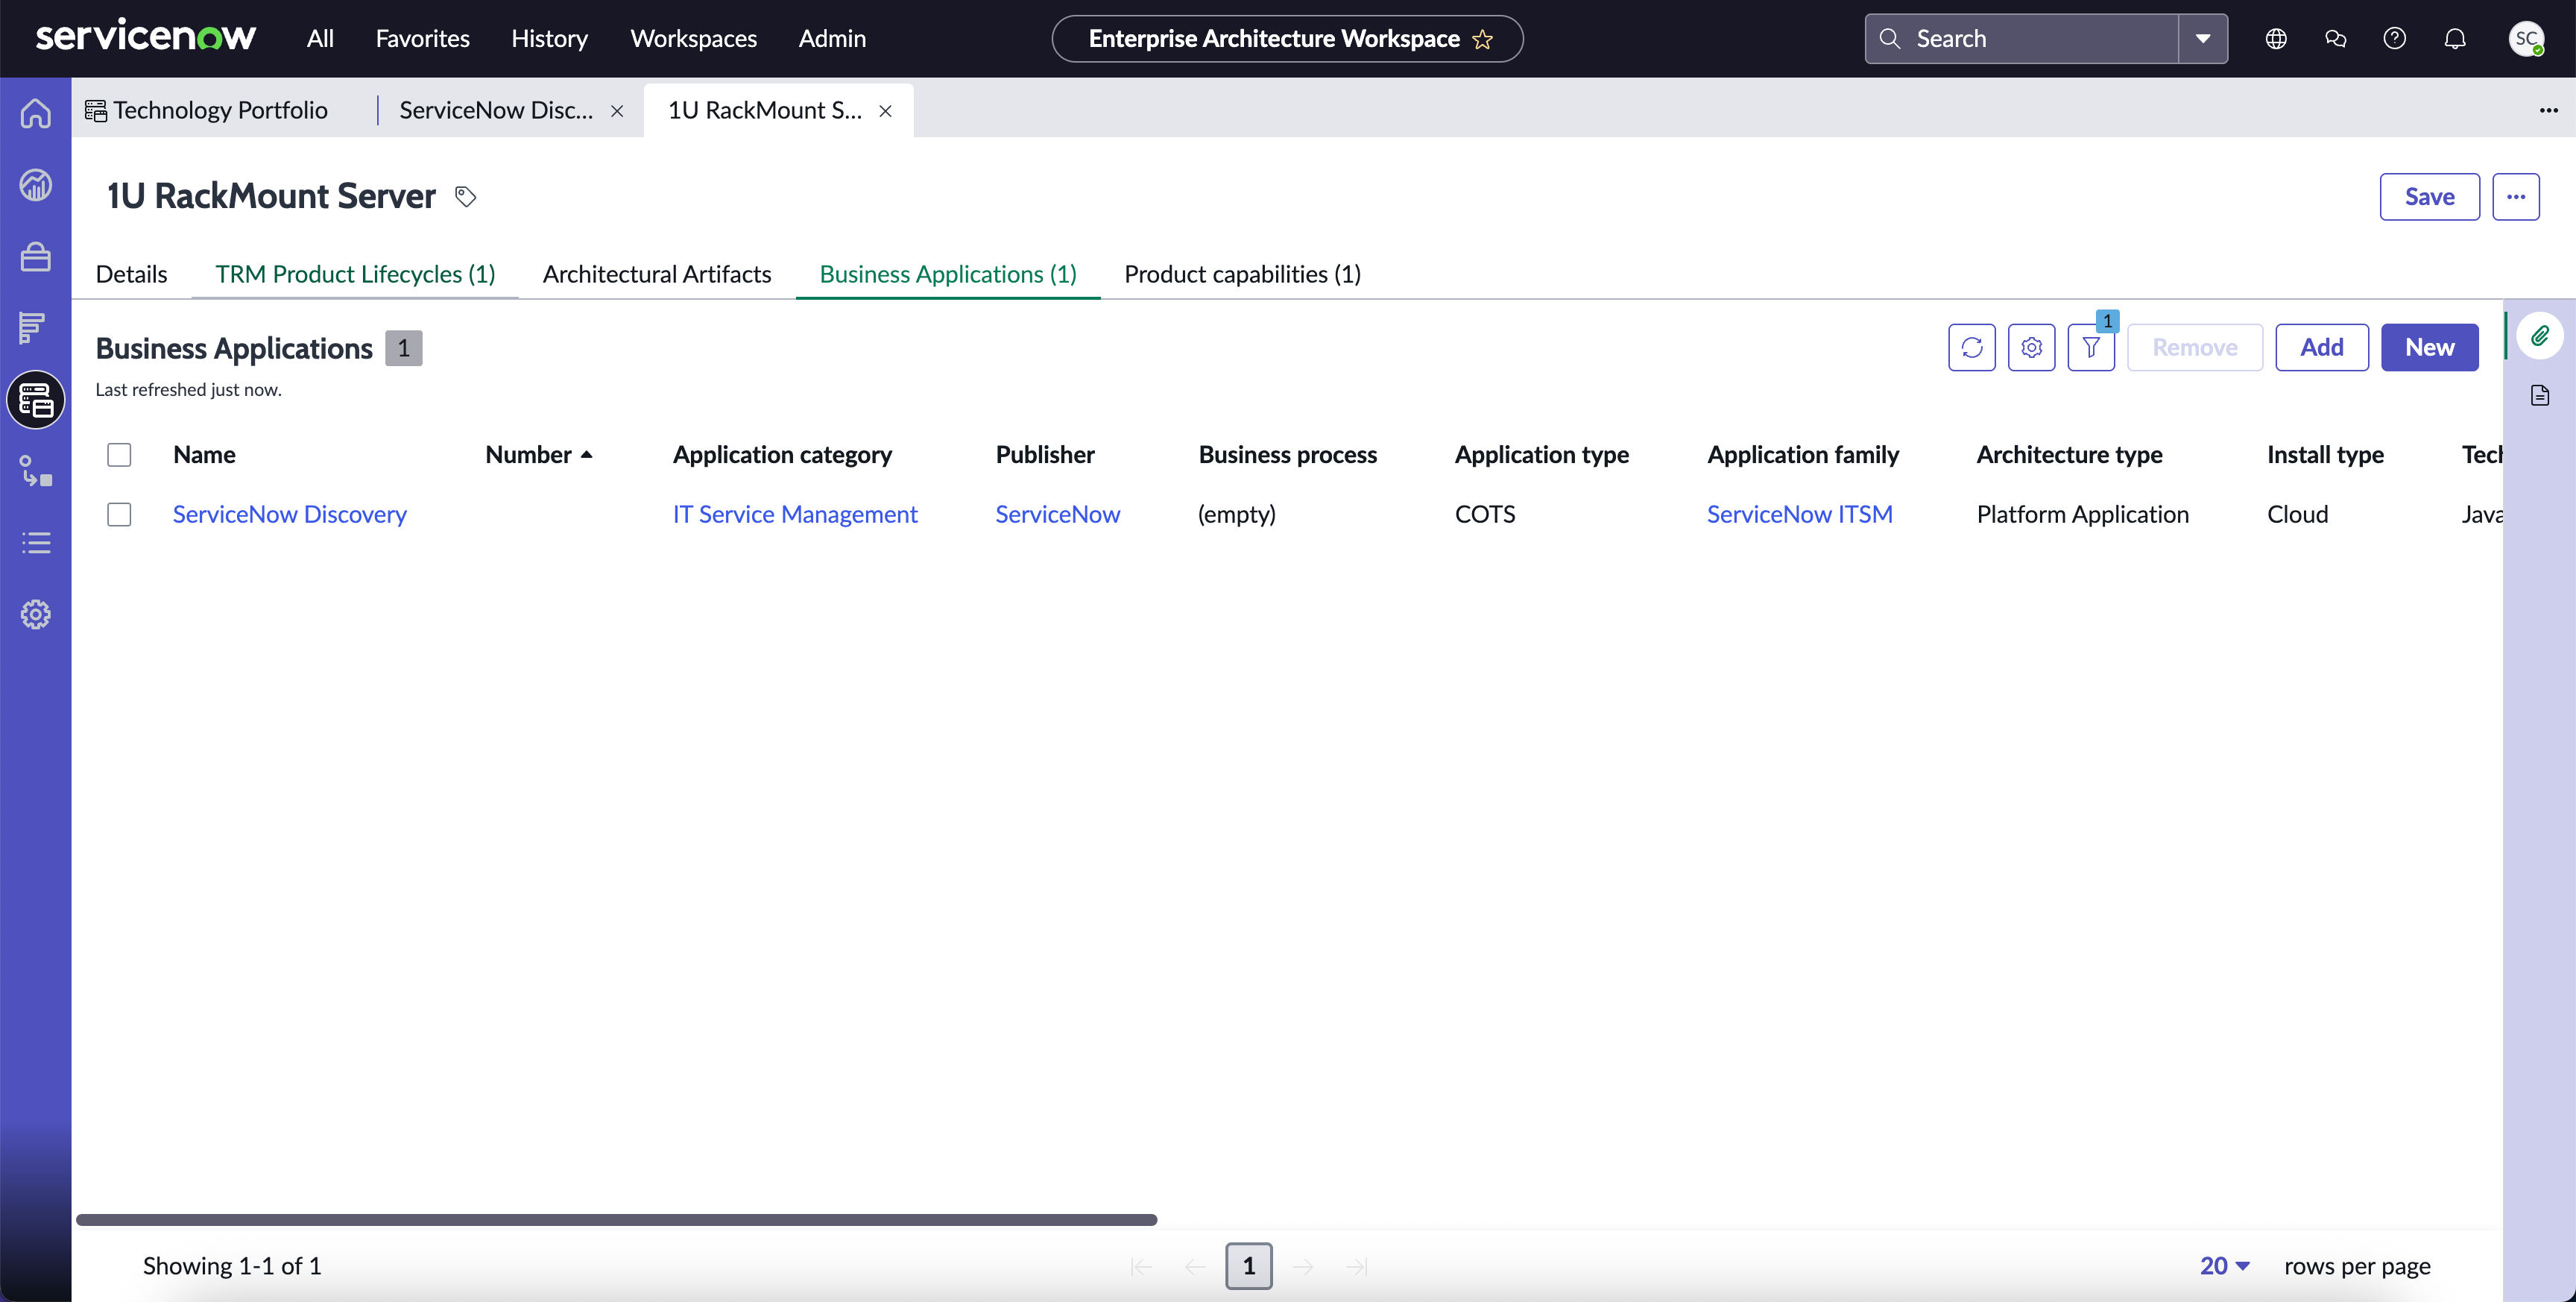
Task: Open the tab bar overflow ellipsis menu
Action: pyautogui.click(x=2548, y=110)
